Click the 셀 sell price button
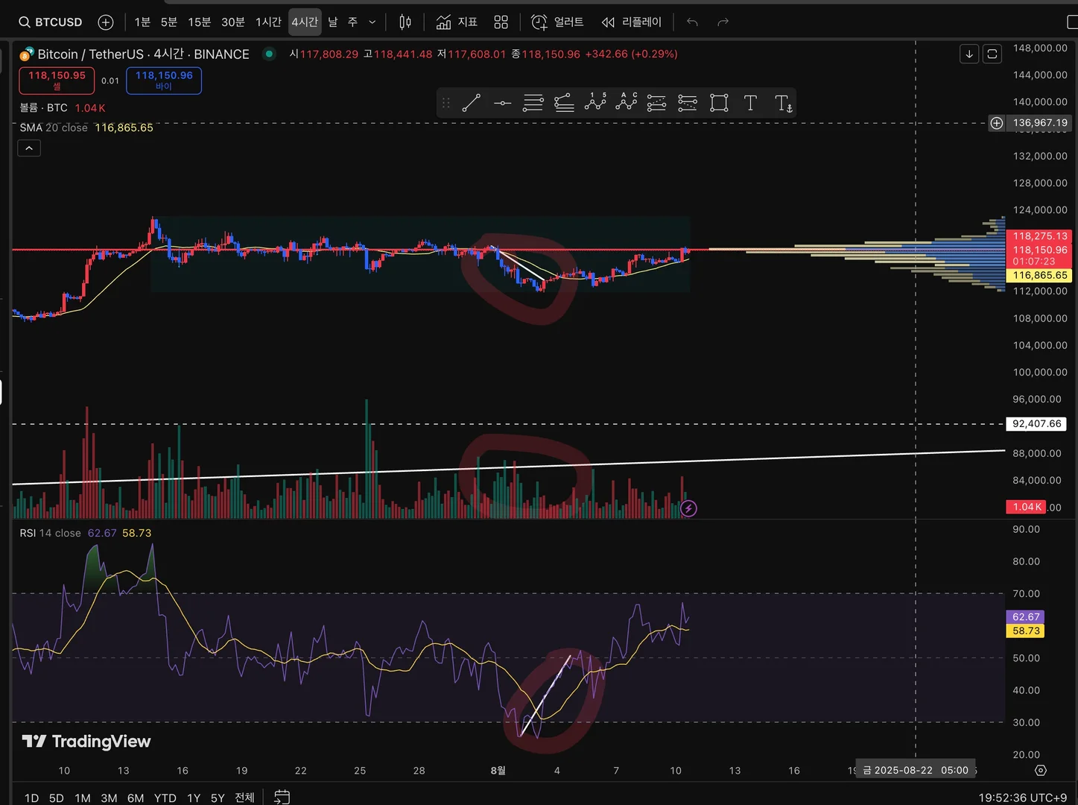Viewport: 1078px width, 805px height. click(x=57, y=80)
